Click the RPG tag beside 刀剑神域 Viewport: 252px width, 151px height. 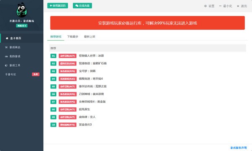pos(68,94)
